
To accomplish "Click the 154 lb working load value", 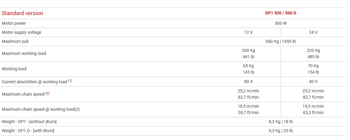I will (313, 72).
